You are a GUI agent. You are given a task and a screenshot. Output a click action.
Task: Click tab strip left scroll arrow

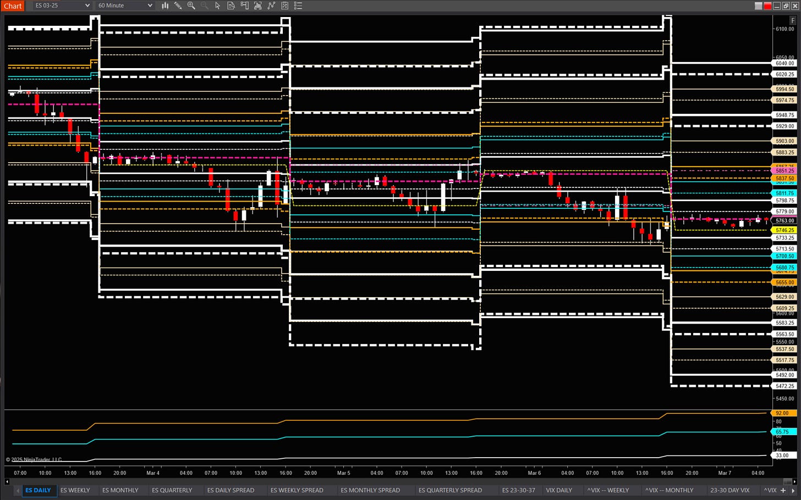click(x=18, y=490)
